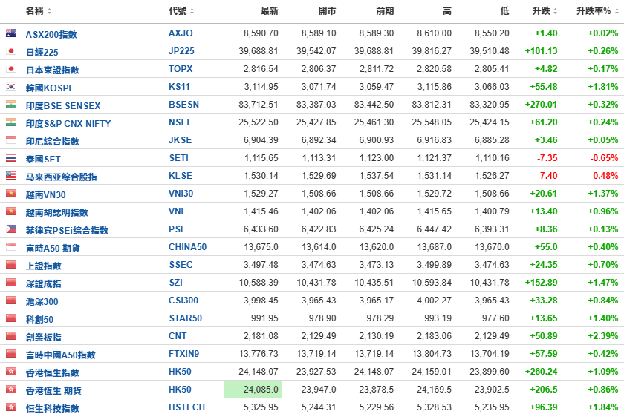Sort by the 代號 column sort arrows
This screenshot has height=417, width=624.
[x=192, y=12]
